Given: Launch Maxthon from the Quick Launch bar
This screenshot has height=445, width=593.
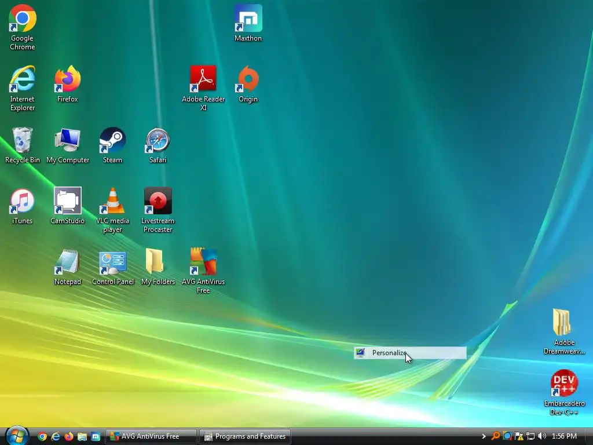Looking at the screenshot, I should point(96,436).
